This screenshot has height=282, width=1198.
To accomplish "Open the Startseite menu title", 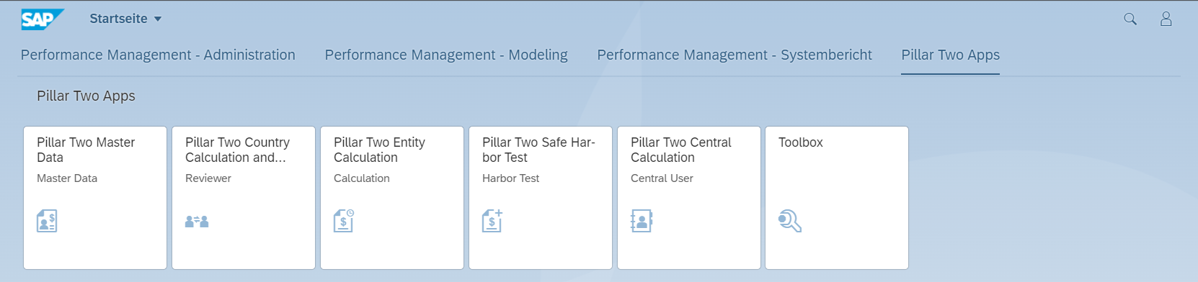I will pyautogui.click(x=118, y=19).
